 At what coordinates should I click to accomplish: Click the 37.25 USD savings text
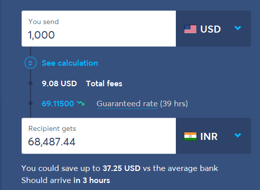122,168
